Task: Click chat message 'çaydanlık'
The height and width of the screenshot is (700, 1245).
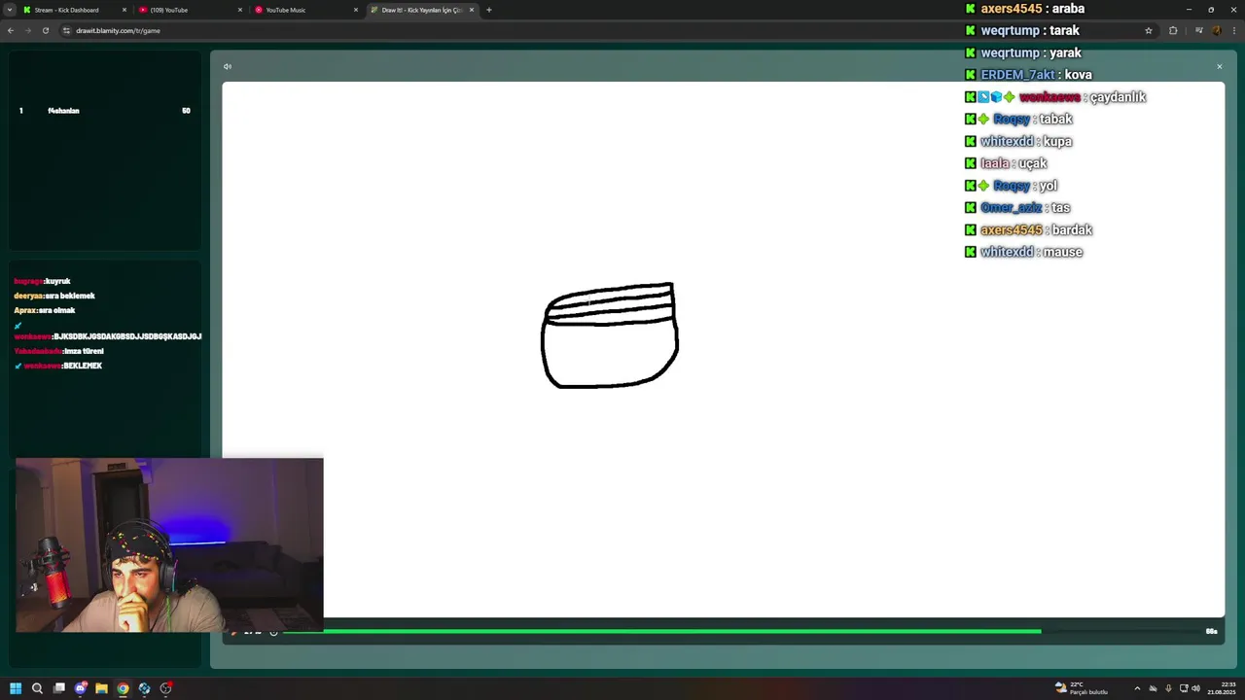Action: coord(1118,97)
